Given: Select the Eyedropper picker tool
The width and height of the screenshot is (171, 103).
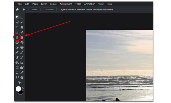Looking at the screenshot, I should pos(22,72).
